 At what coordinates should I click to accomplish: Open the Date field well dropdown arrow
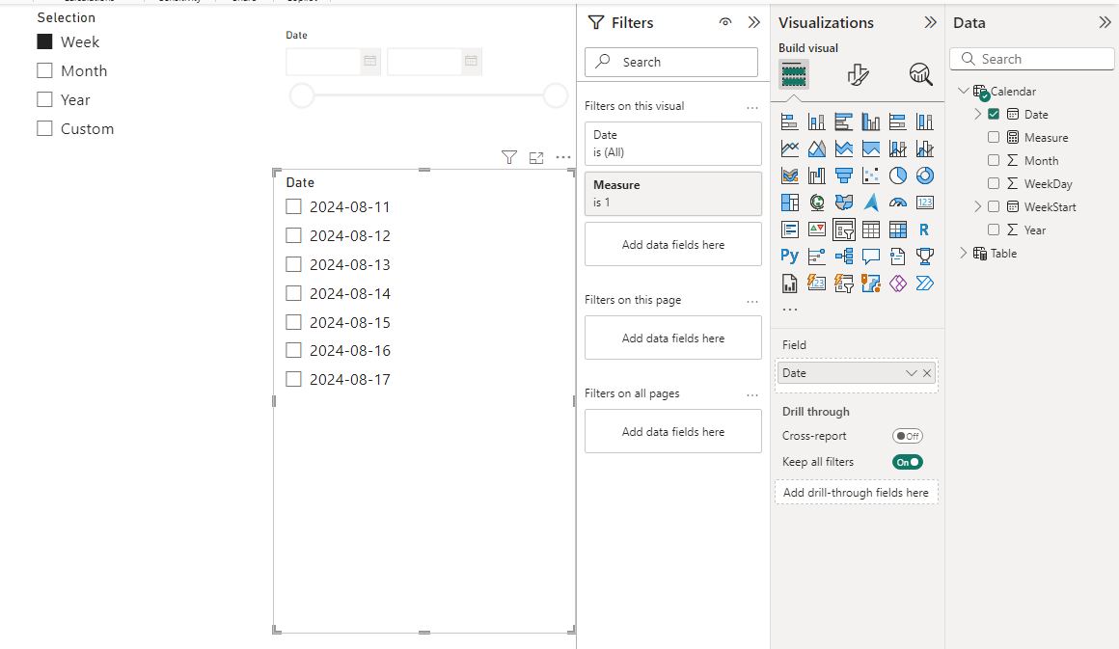911,373
